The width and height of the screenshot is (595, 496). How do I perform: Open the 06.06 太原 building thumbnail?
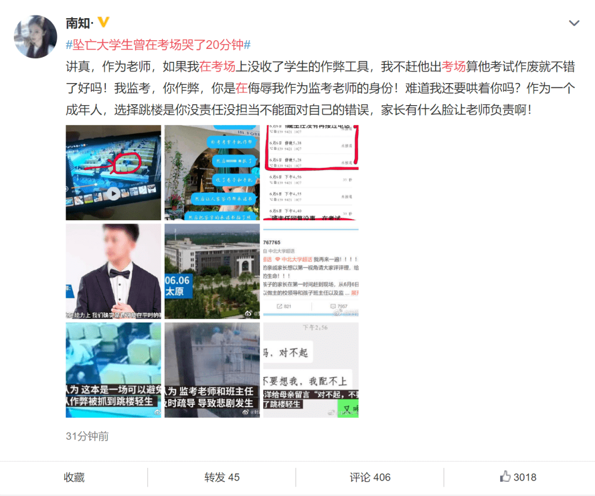click(x=212, y=271)
